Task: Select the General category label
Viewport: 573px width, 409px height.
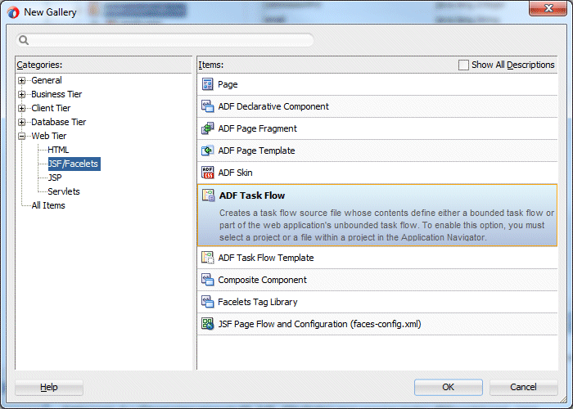Action: point(47,80)
